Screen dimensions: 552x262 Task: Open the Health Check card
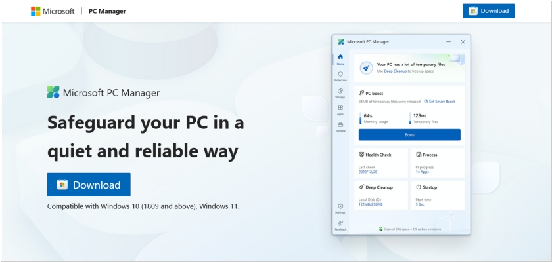pos(381,162)
